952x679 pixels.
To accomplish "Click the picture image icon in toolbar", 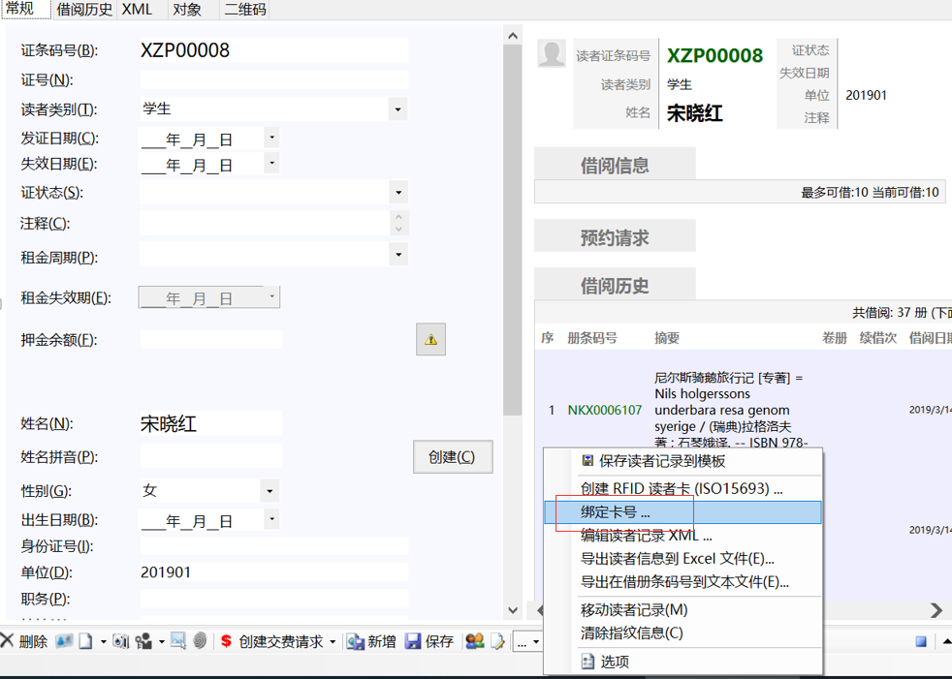I will tap(178, 641).
